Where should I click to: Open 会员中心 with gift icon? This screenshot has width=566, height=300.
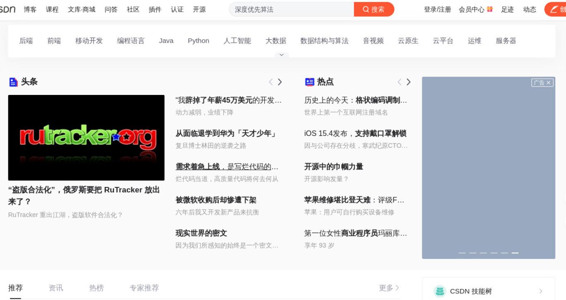point(476,9)
